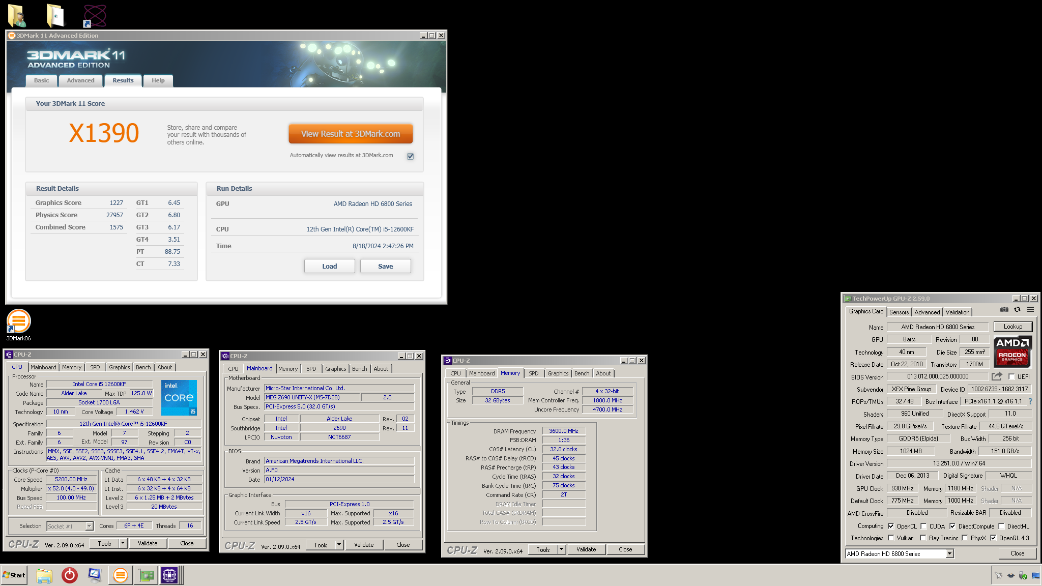The width and height of the screenshot is (1042, 586).
Task: Toggle the Ray Tracing checkbox
Action: pyautogui.click(x=923, y=538)
